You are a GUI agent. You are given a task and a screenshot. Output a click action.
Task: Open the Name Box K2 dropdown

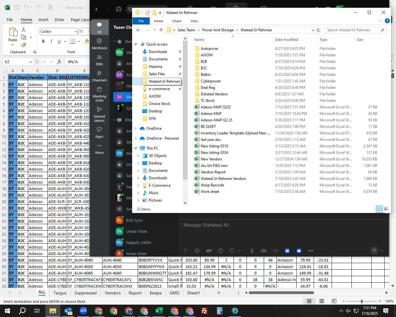coord(30,62)
